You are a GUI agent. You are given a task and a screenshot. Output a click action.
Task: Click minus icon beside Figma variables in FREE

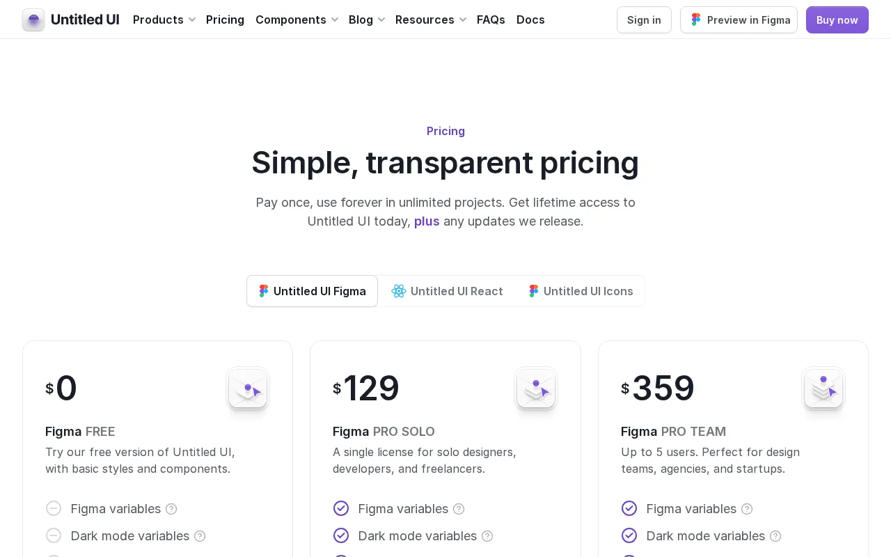pos(54,508)
